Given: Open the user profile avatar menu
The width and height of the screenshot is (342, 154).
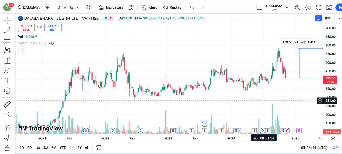Looking at the screenshot, I should pyautogui.click(x=7, y=7).
